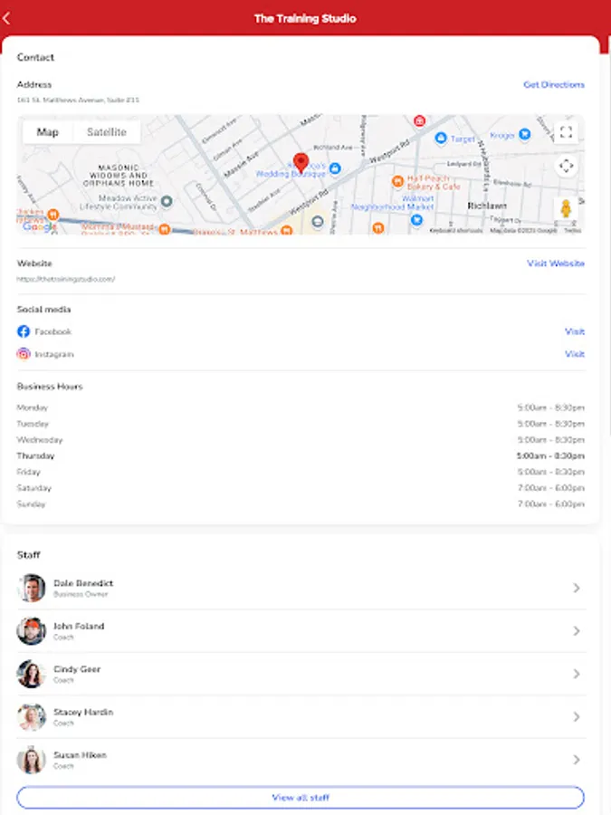Open Cindy Geer's profile chevron
The height and width of the screenshot is (815, 611).
point(577,674)
